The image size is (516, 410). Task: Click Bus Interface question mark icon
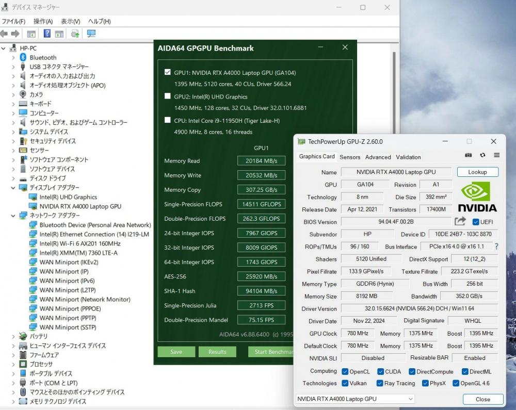pyautogui.click(x=496, y=247)
